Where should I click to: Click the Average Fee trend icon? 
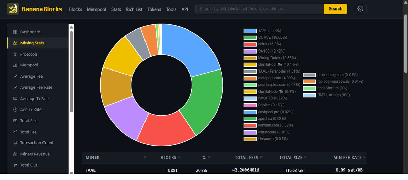pos(15,76)
